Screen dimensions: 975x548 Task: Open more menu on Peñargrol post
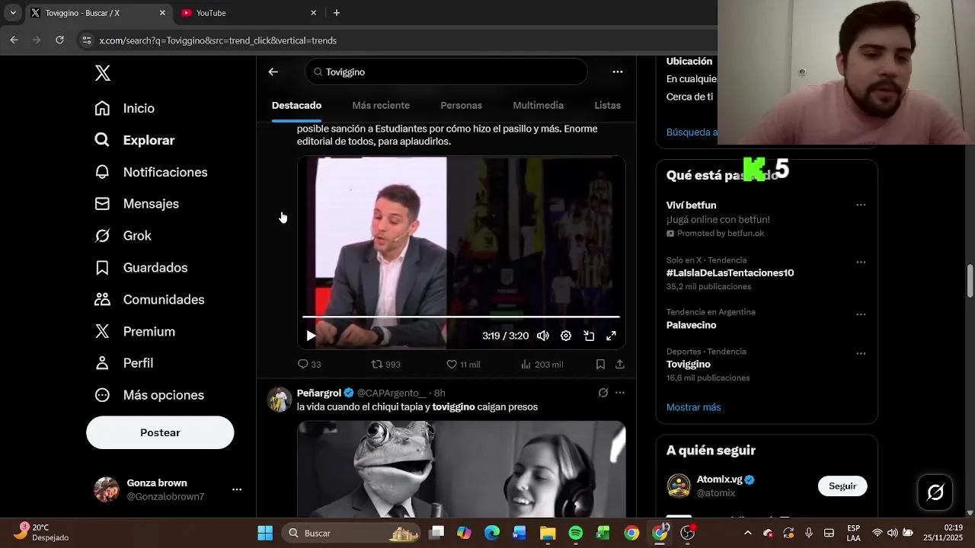tap(620, 393)
